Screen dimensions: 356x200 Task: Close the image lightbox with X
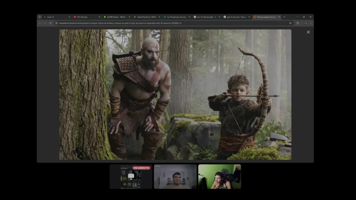(308, 32)
